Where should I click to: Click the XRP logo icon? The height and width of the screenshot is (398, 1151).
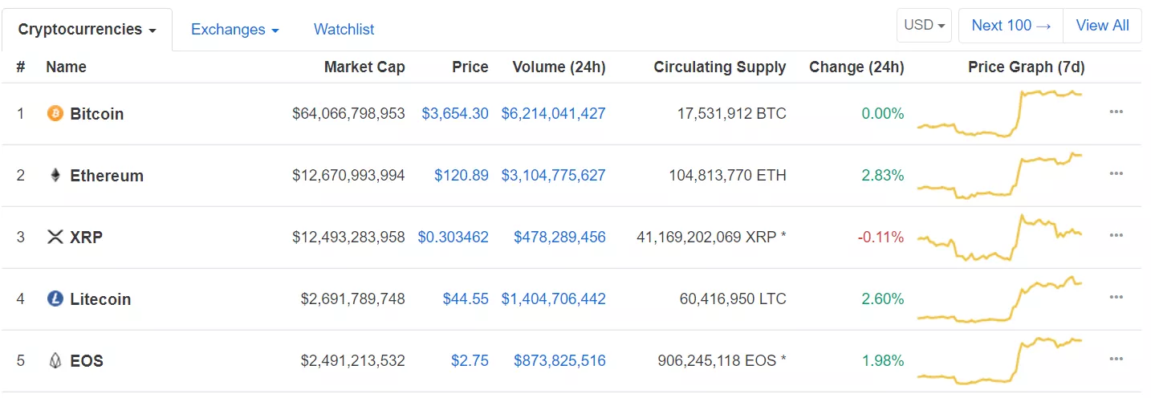pos(55,237)
